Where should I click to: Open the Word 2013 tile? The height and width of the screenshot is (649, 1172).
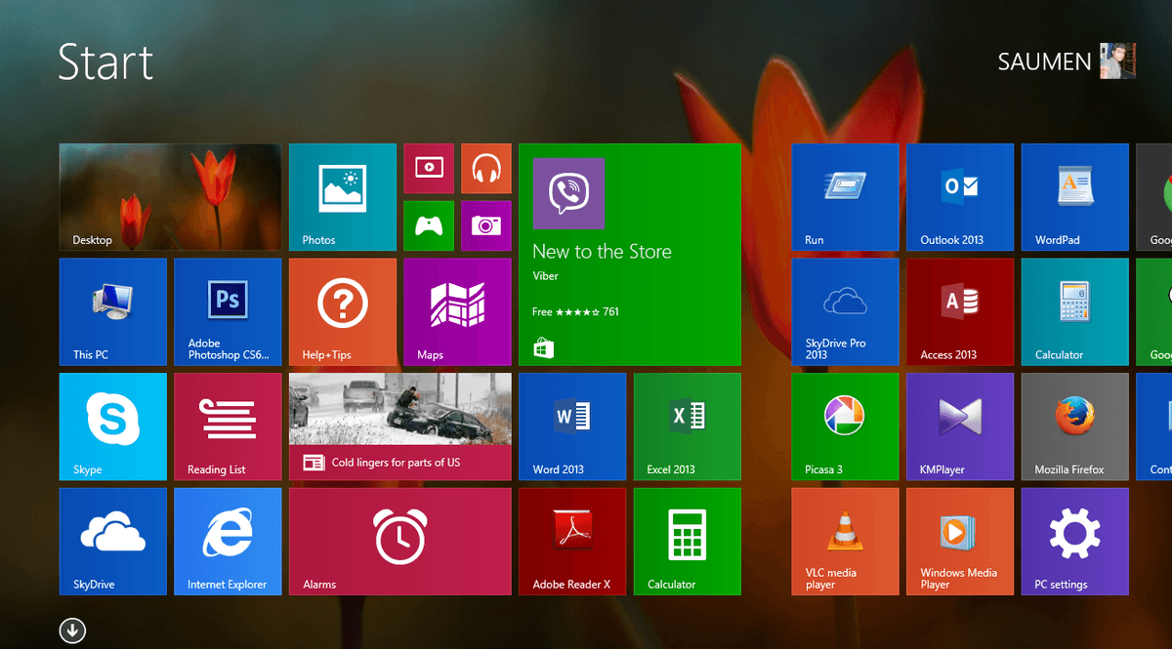pos(572,426)
